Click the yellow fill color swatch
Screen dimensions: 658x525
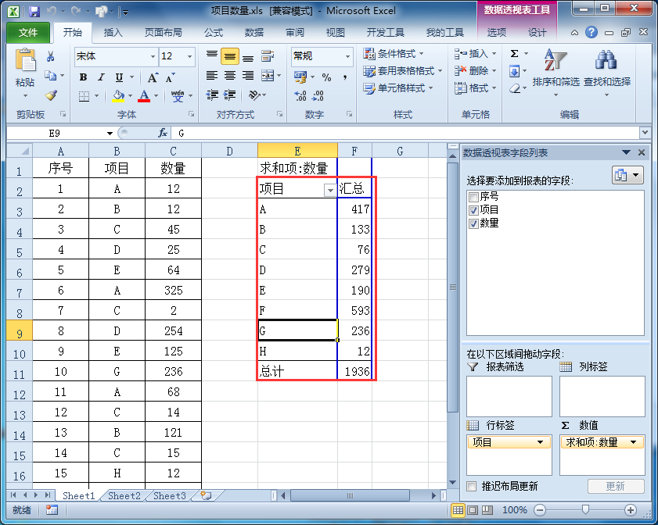[119, 96]
